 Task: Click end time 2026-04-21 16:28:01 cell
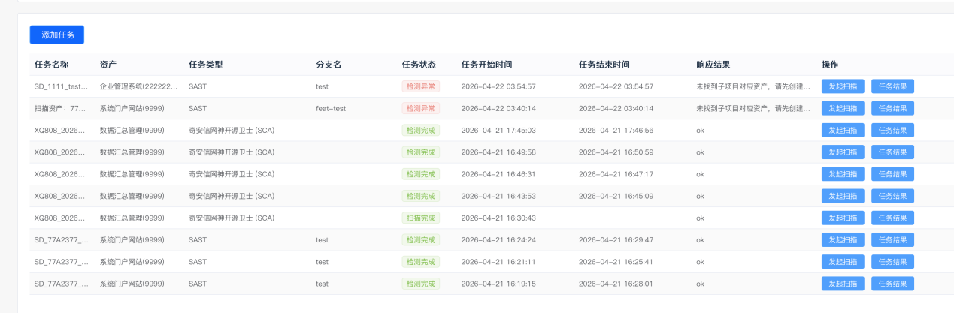616,284
